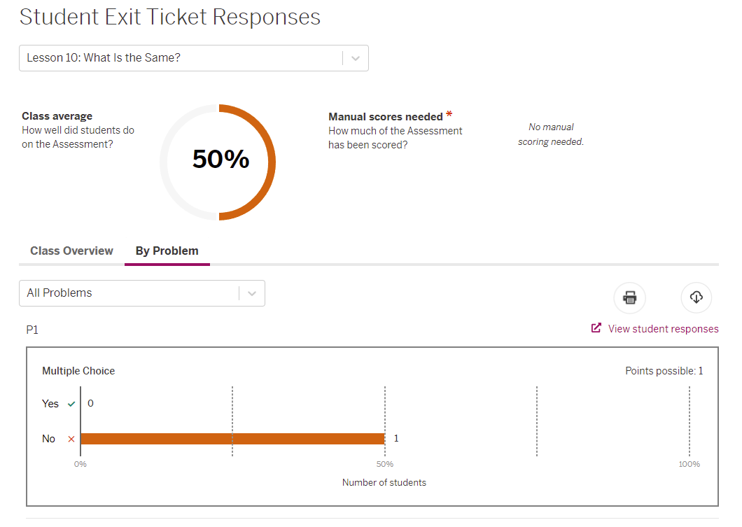Click the orange No response bar
Viewport: 742px width, 527px height.
point(232,439)
